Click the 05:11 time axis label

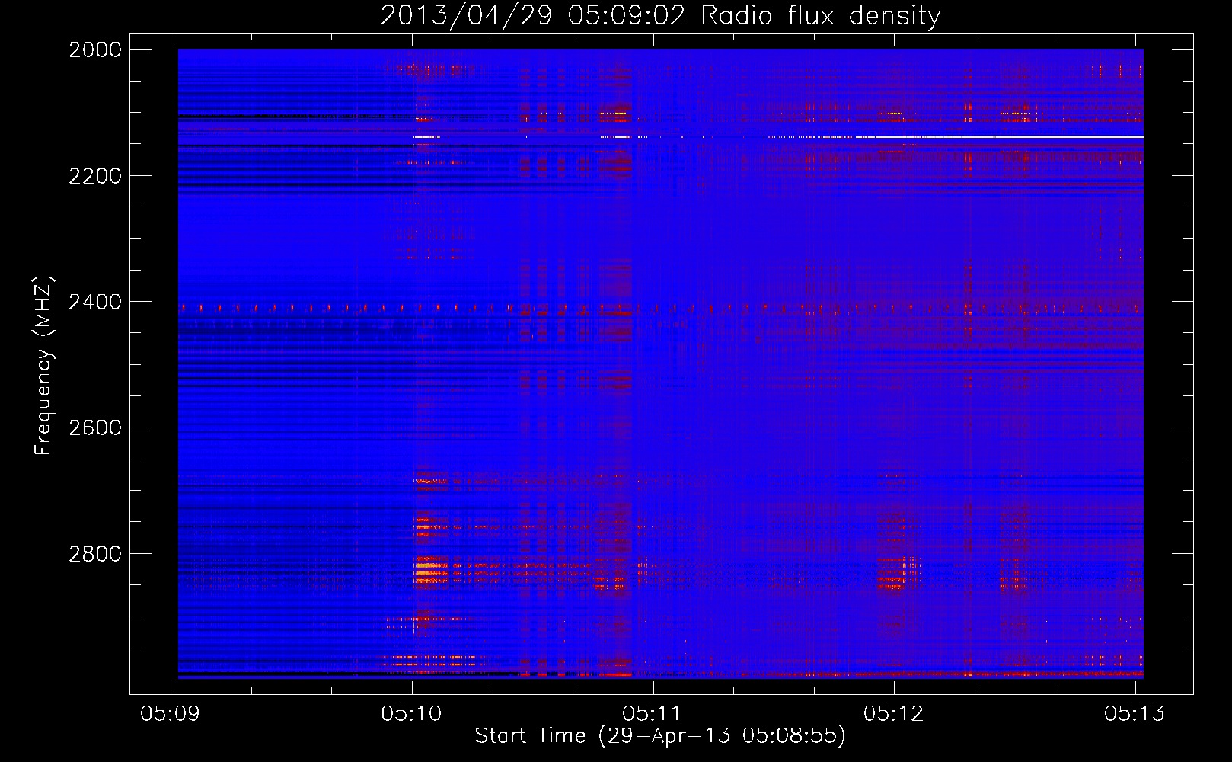coord(653,713)
